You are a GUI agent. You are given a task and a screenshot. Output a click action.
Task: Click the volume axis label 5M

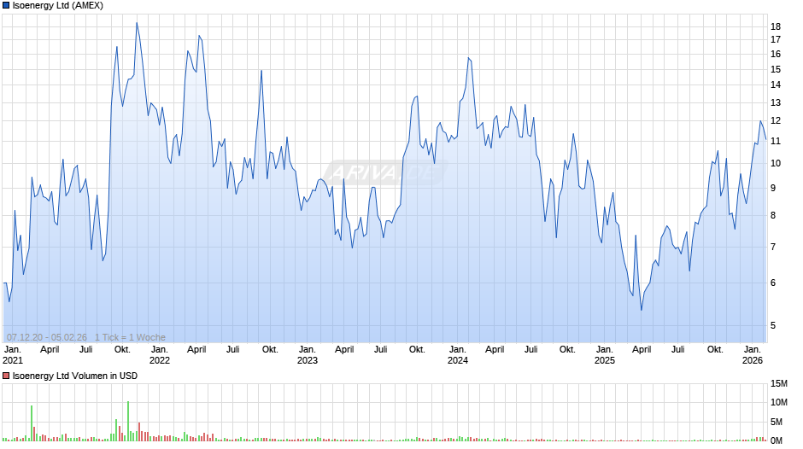pos(777,422)
